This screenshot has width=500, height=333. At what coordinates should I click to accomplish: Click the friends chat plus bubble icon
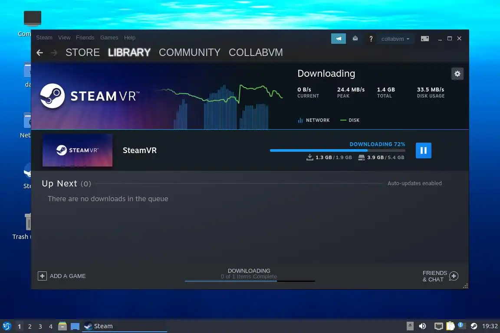454,276
